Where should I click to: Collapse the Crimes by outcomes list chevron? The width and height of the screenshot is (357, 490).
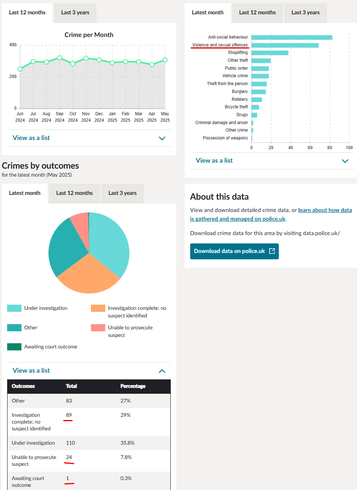coord(162,371)
